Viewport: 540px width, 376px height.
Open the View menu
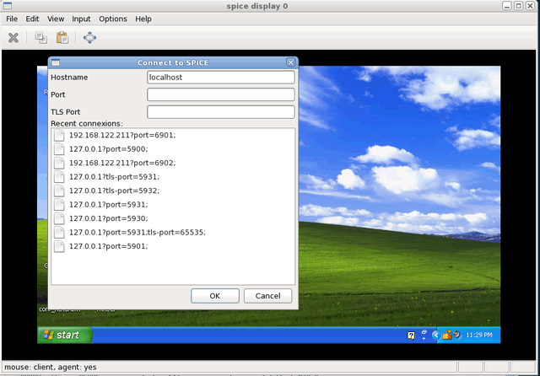tap(56, 19)
